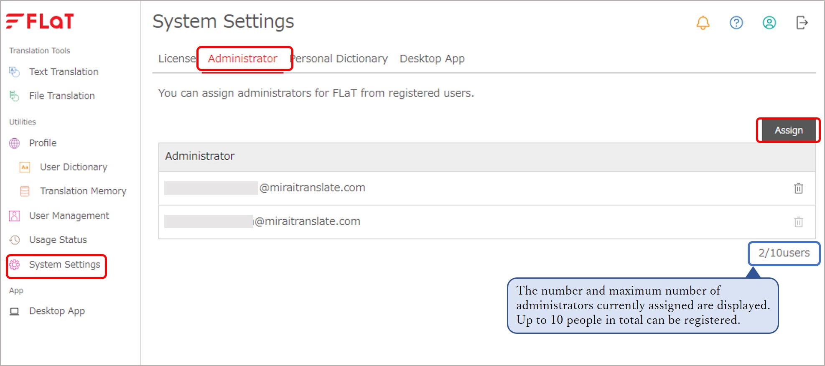The height and width of the screenshot is (366, 825).
Task: Select the Administrator tab
Action: coord(242,58)
